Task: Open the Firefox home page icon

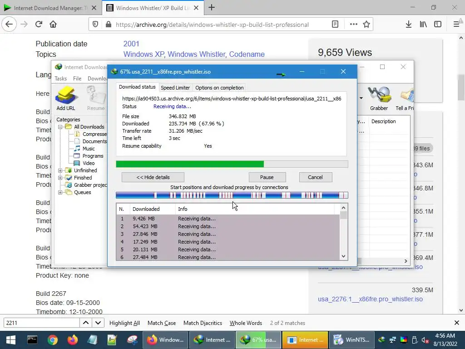Action: click(53, 25)
